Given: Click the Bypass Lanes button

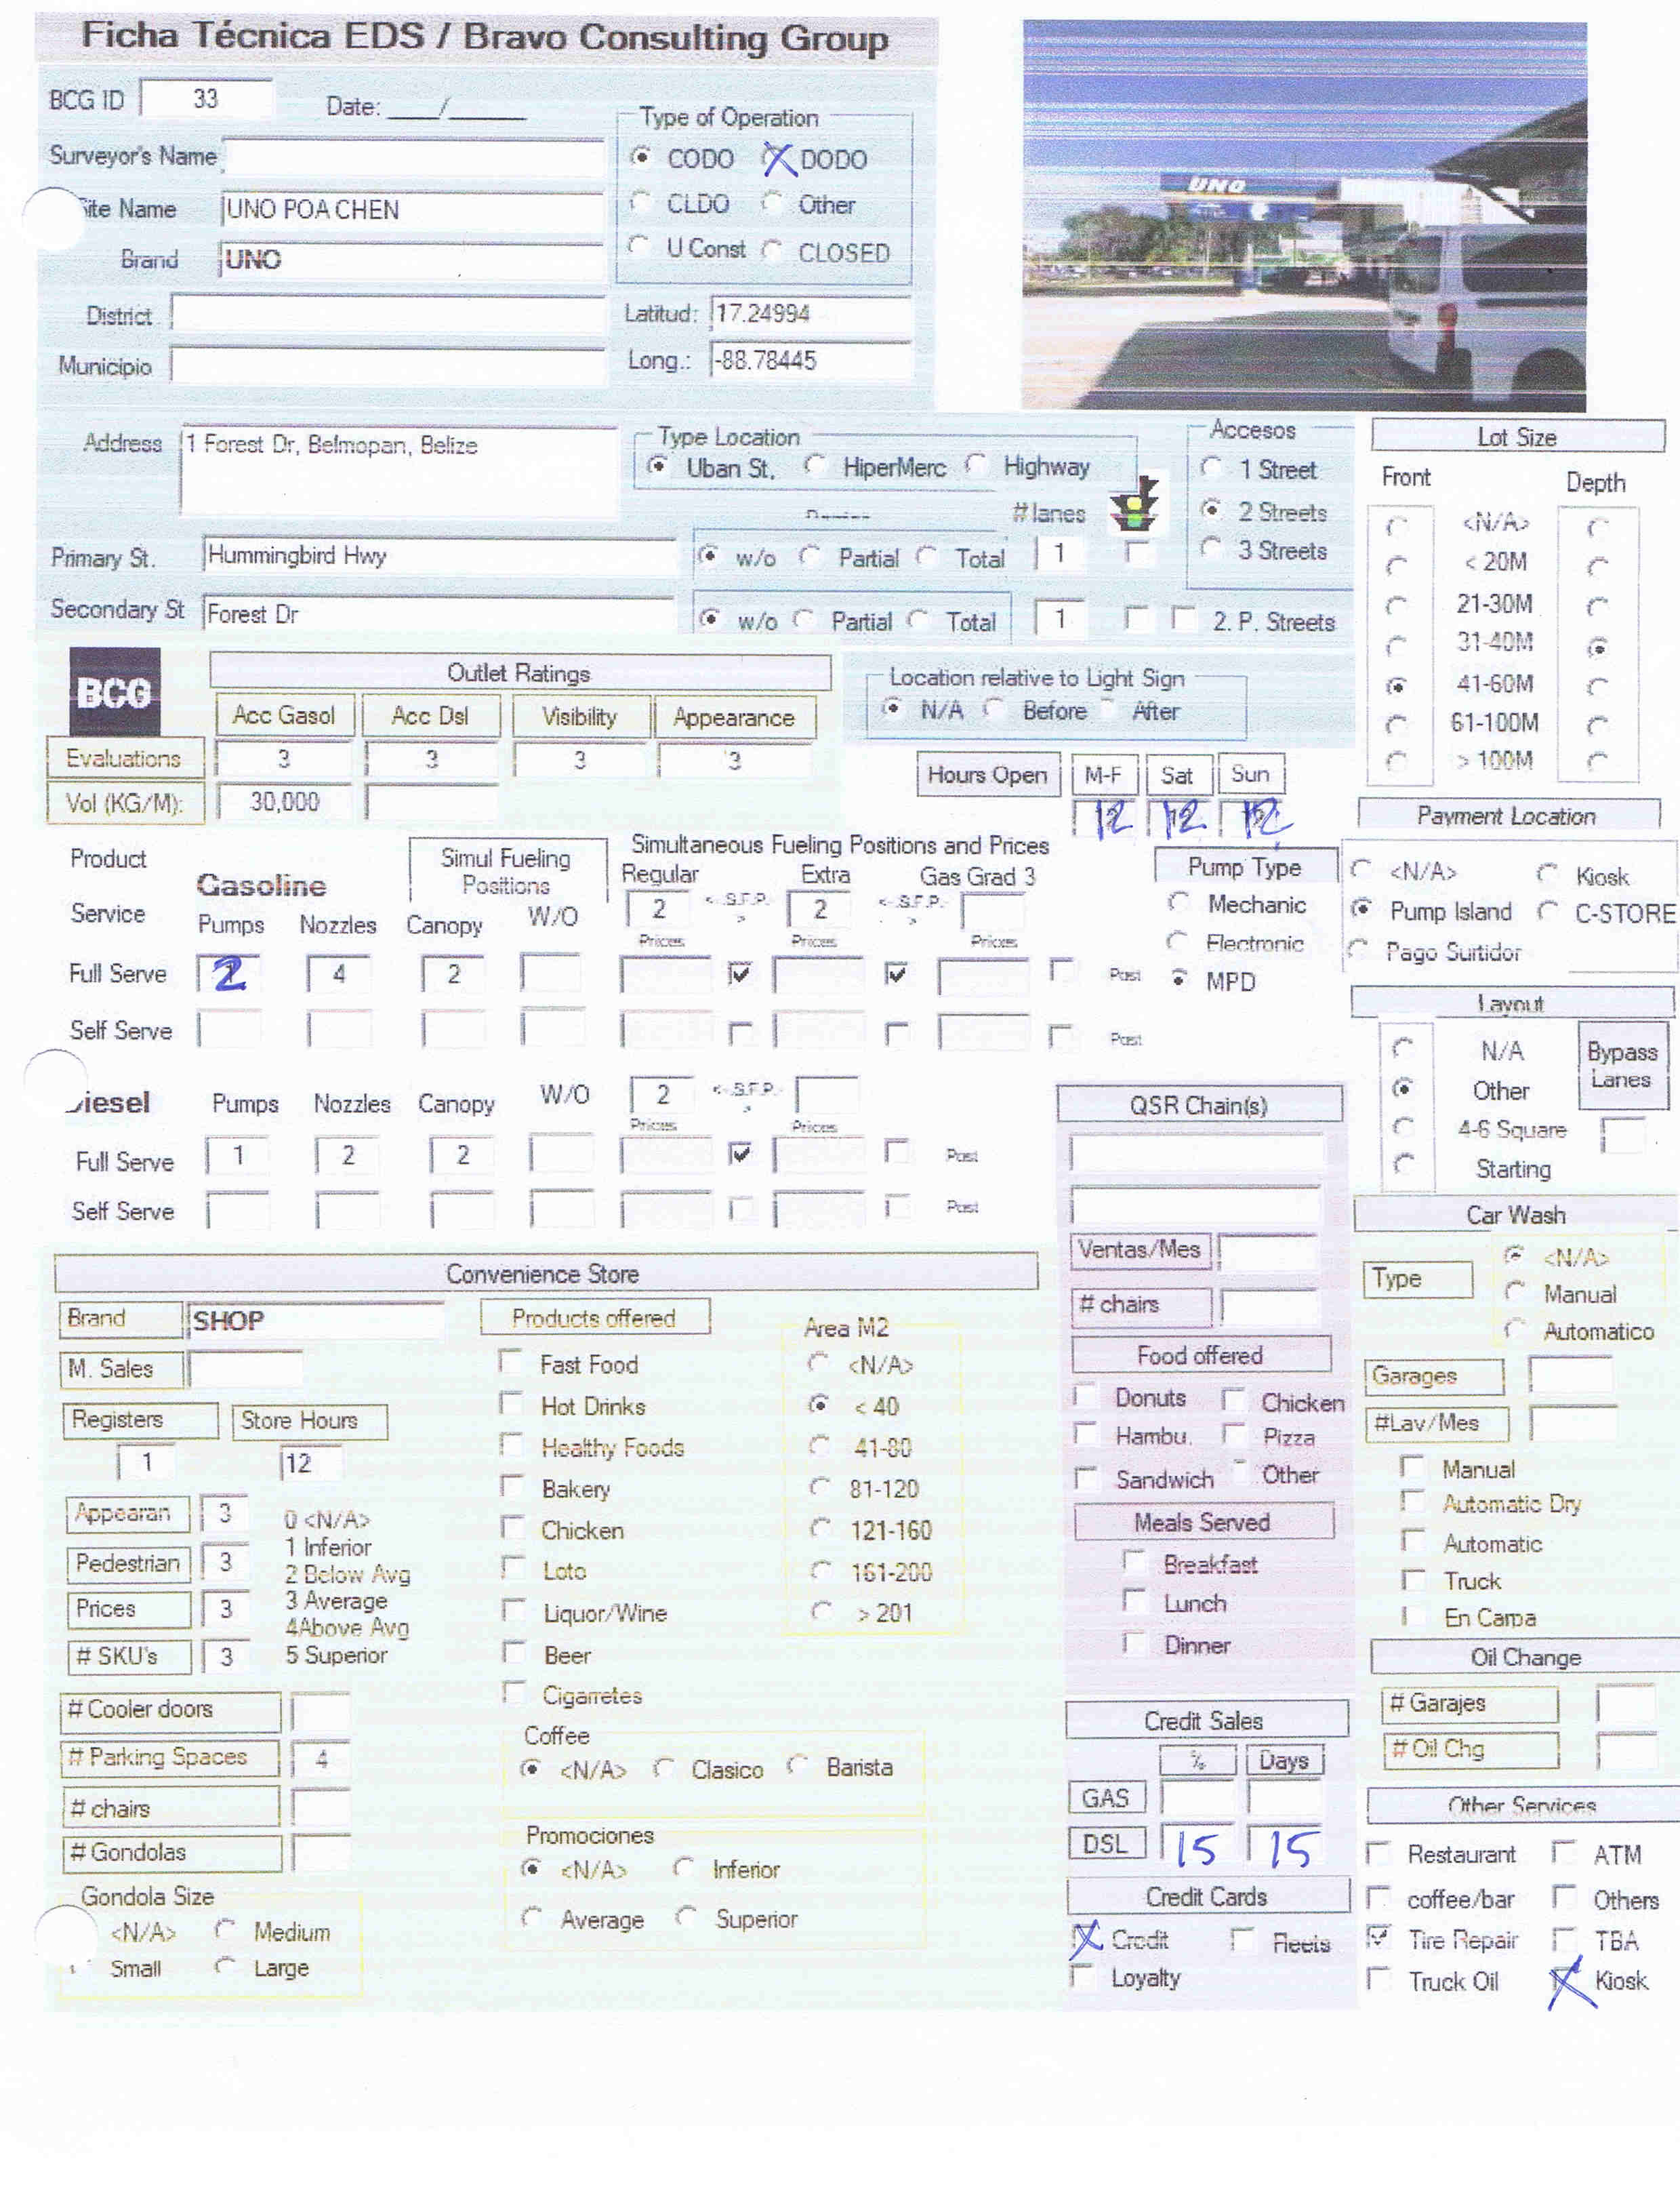Looking at the screenshot, I should 1622,1064.
